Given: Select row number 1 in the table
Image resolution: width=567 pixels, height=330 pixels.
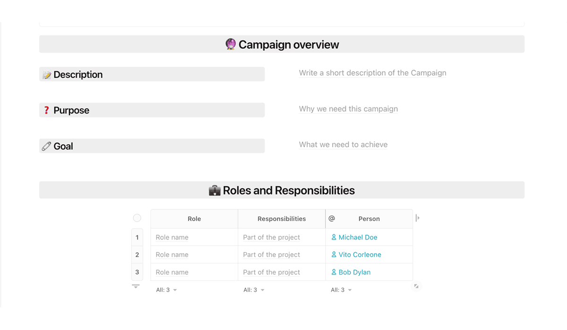Looking at the screenshot, I should click(137, 237).
